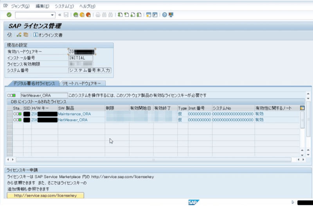This screenshot has height=207, width=313.
Task: Click Maintenance_ORA in SW 製品 column
Action: point(74,114)
